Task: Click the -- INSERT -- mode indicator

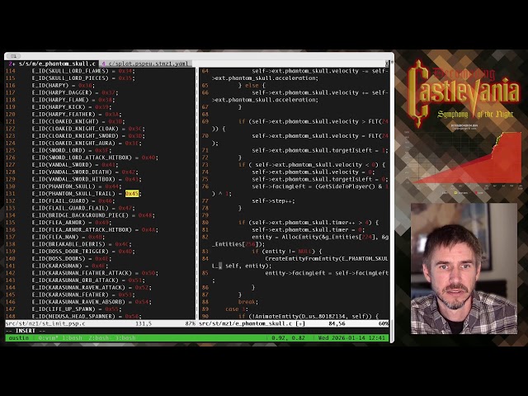Action: point(26,331)
